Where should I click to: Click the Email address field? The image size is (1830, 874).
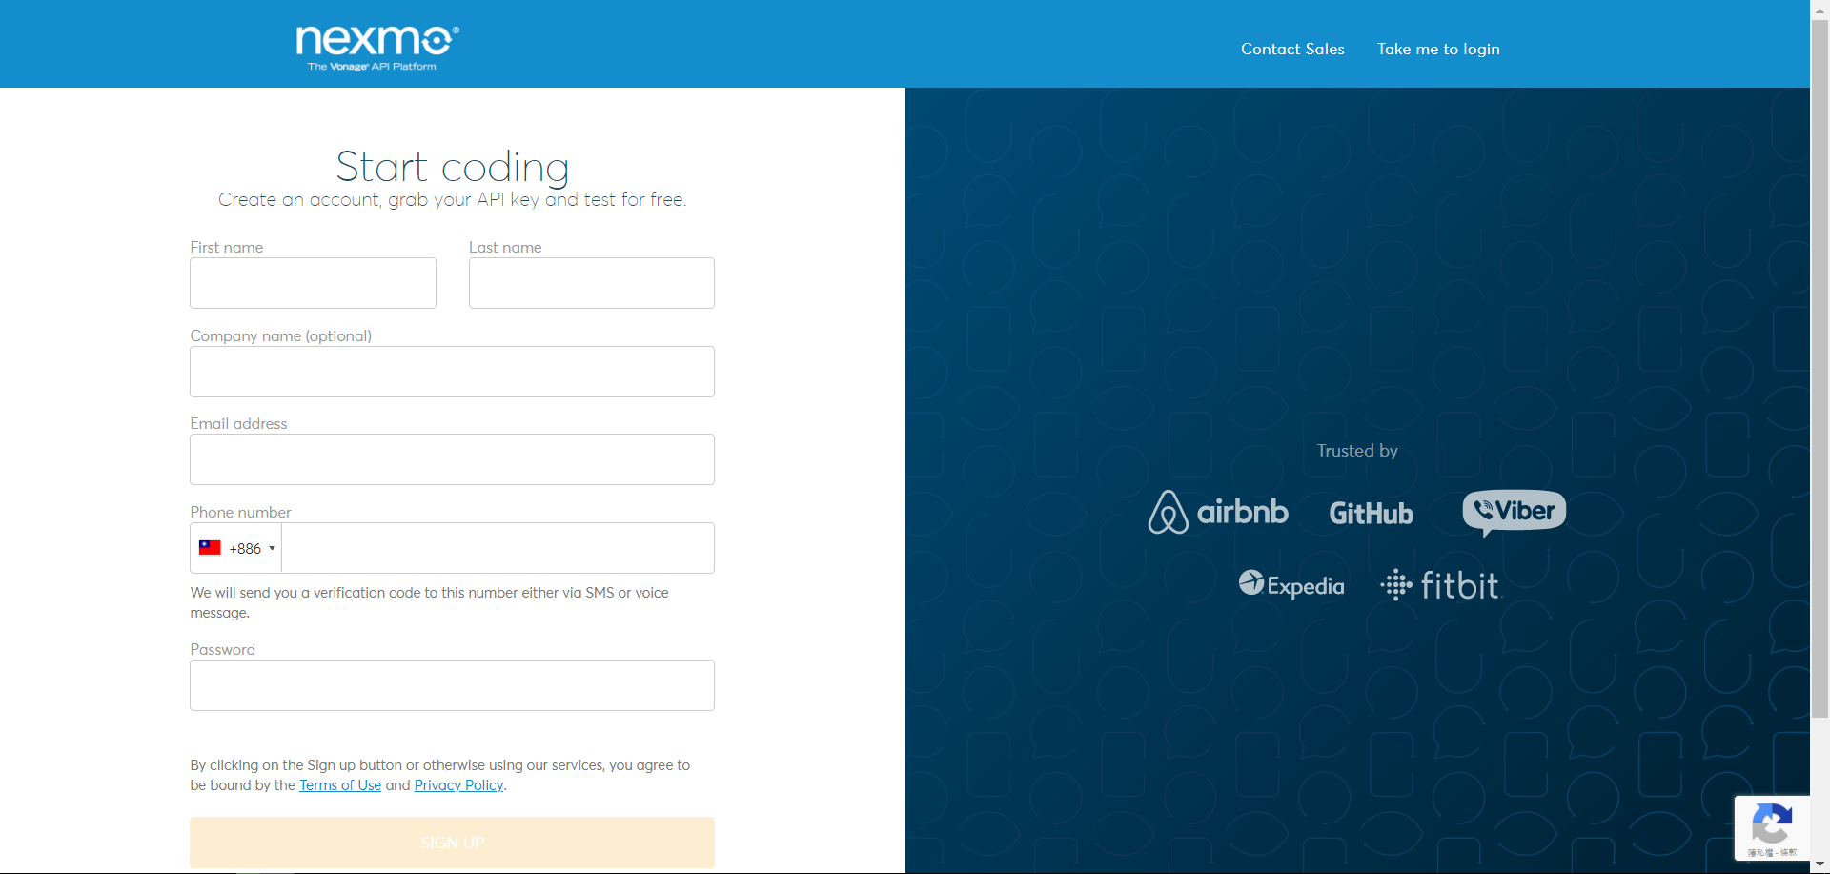(452, 459)
